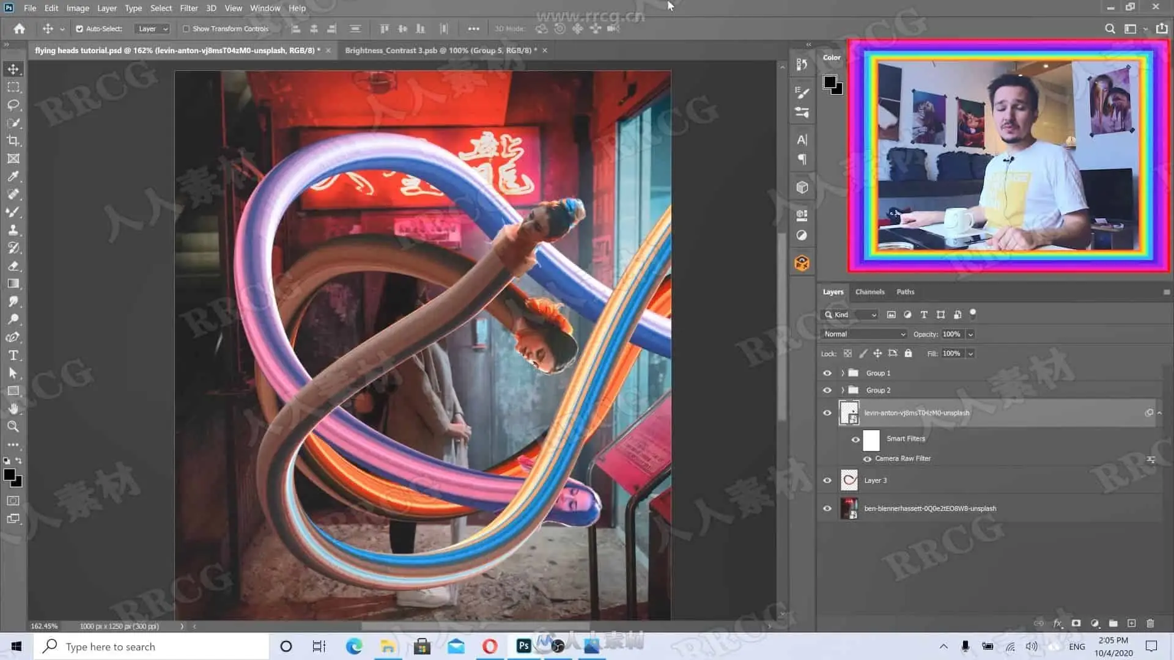Open the Filter menu
Image resolution: width=1174 pixels, height=660 pixels.
pos(188,8)
